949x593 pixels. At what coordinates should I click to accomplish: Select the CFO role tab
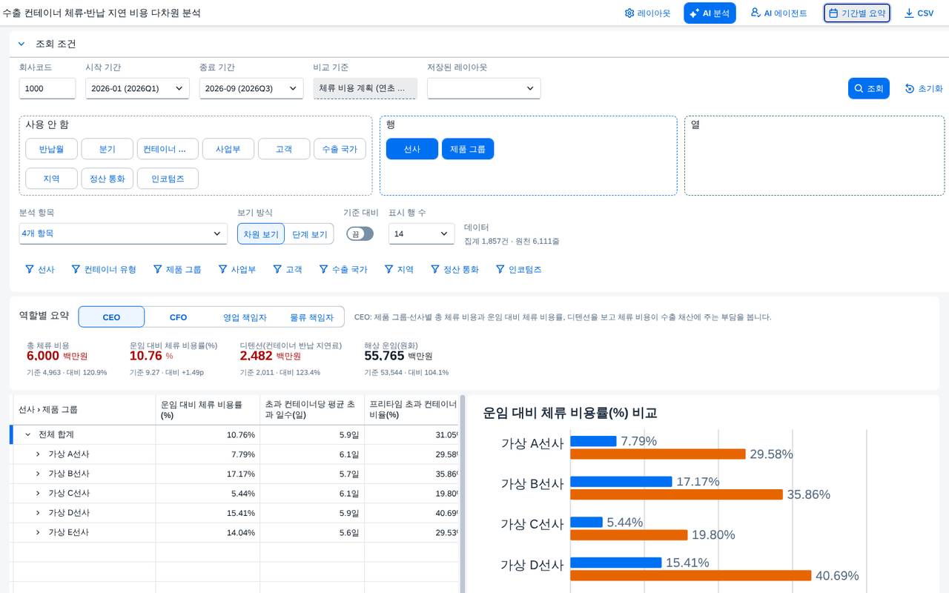click(178, 317)
